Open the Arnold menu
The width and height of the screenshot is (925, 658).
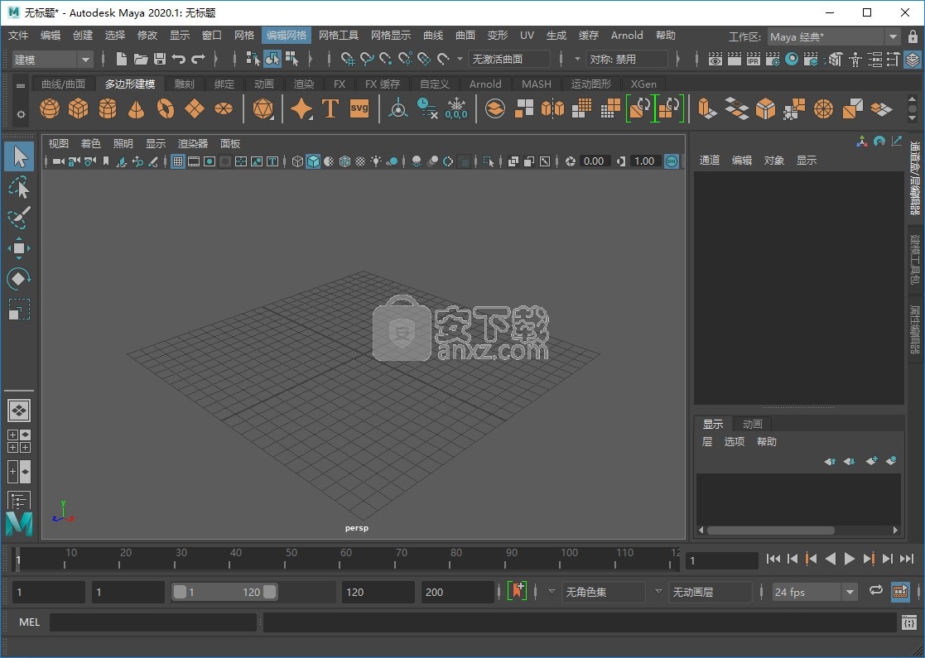click(x=627, y=36)
